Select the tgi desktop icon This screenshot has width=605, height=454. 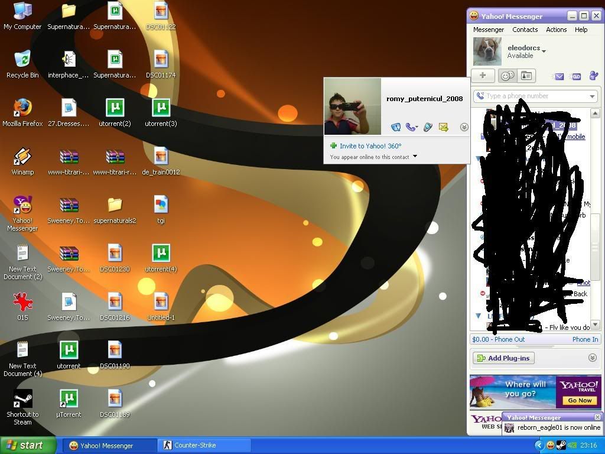pos(161,210)
